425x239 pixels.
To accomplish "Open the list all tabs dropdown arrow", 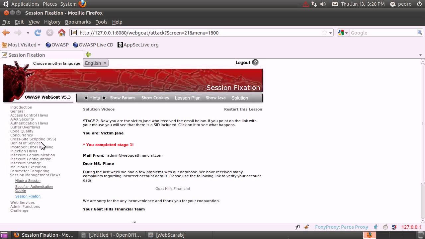I will click(x=420, y=55).
